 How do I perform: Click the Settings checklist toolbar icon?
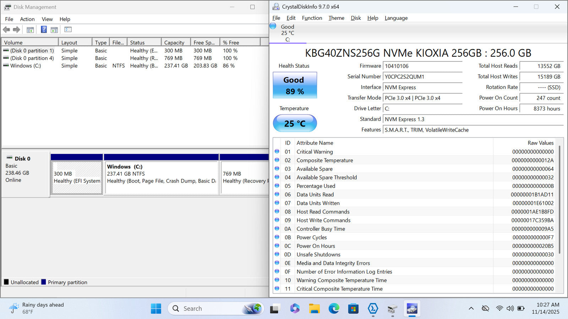click(68, 30)
